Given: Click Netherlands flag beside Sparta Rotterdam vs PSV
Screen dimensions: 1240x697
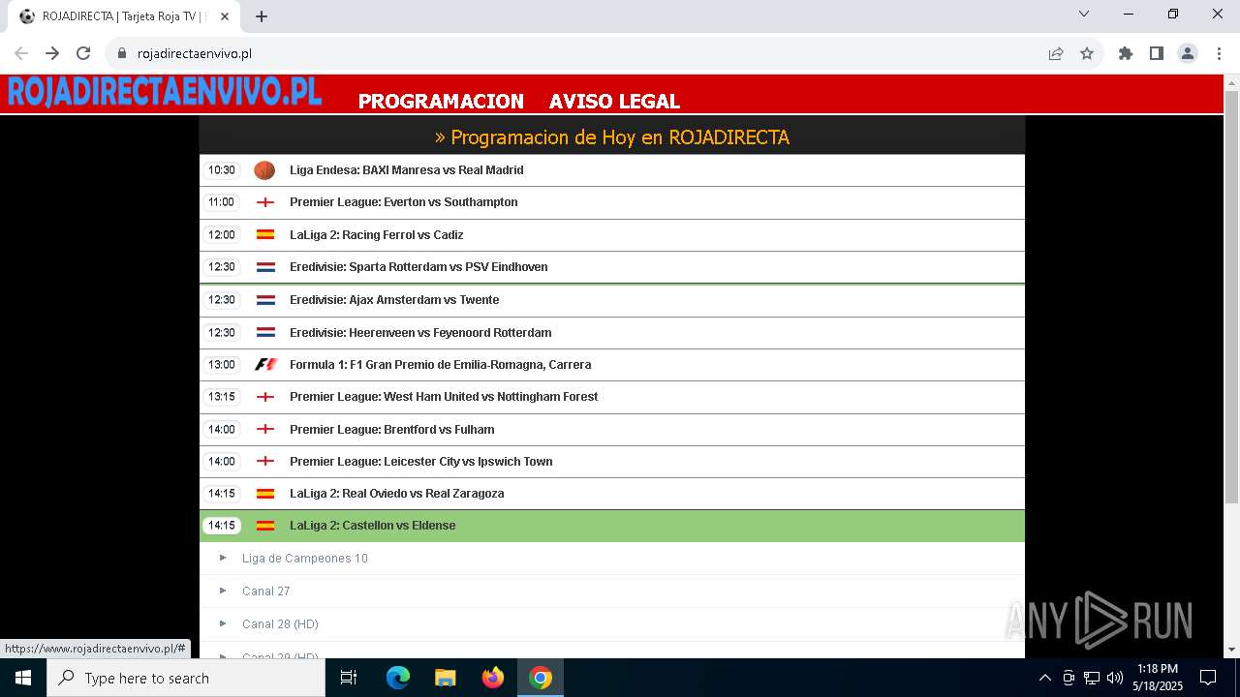Looking at the screenshot, I should click(x=265, y=267).
